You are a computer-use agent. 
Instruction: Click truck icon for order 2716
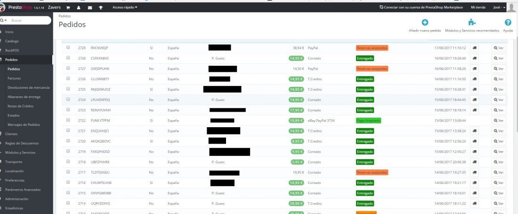pyautogui.click(x=474, y=183)
